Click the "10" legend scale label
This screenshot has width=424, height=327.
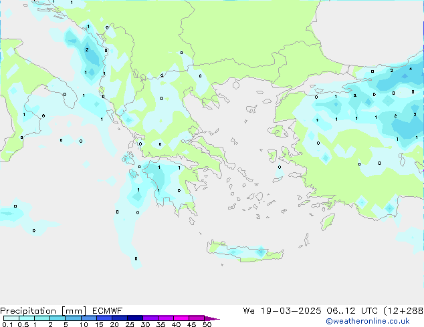pos(84,324)
